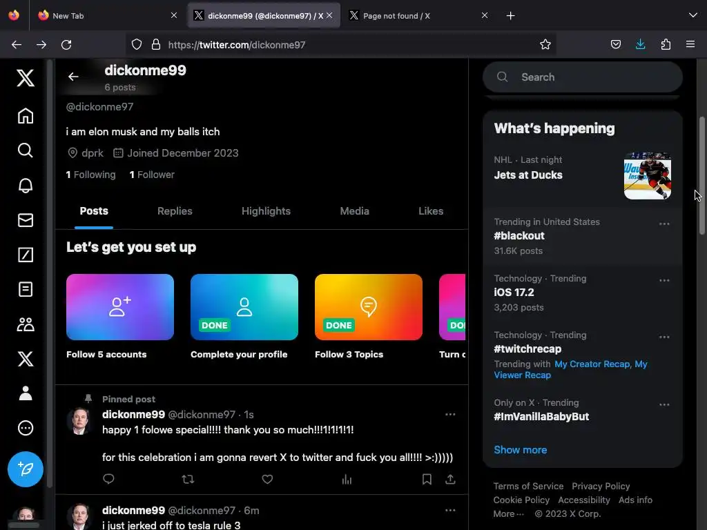The width and height of the screenshot is (707, 530).
Task: Go back in browser history
Action: point(17,45)
